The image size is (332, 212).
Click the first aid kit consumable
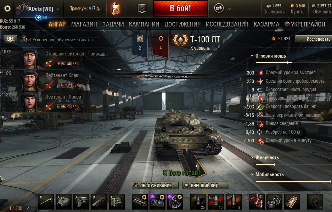292,202
